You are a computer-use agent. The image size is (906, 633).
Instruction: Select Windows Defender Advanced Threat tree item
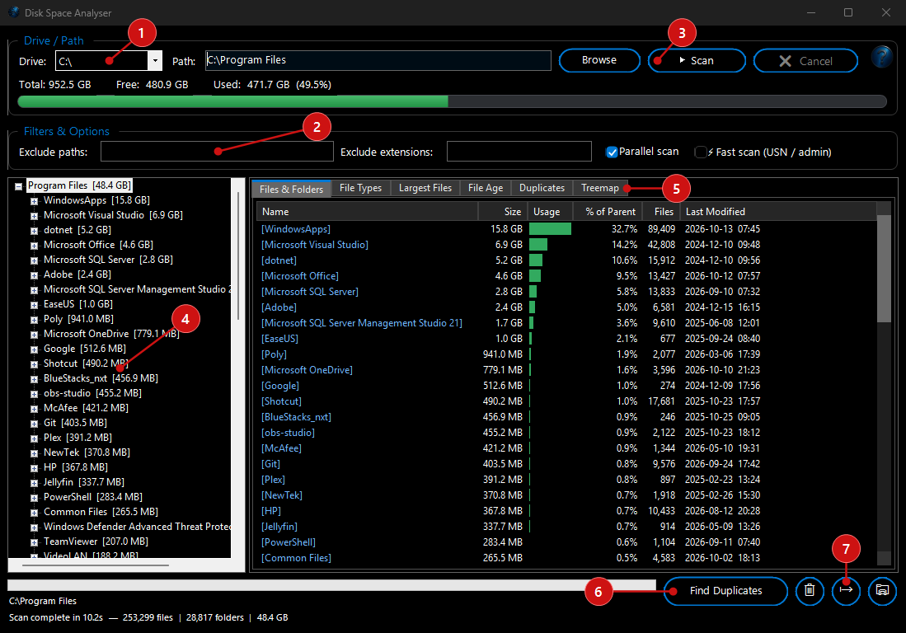[x=137, y=526]
